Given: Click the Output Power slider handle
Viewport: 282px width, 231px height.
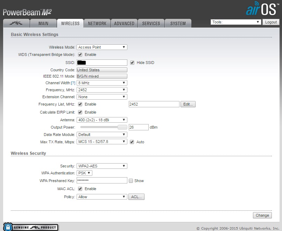Looking at the screenshot, I should [122, 127].
